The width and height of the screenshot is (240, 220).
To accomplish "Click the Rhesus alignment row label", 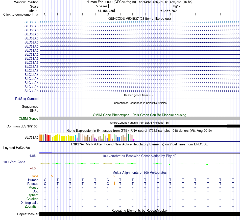I will (x=33, y=184).
